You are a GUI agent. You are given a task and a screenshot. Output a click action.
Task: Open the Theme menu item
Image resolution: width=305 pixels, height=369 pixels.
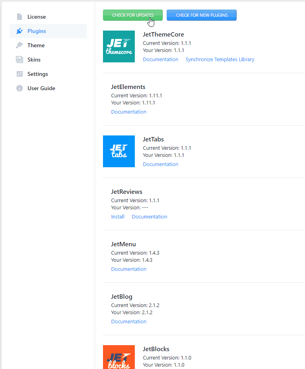[36, 45]
